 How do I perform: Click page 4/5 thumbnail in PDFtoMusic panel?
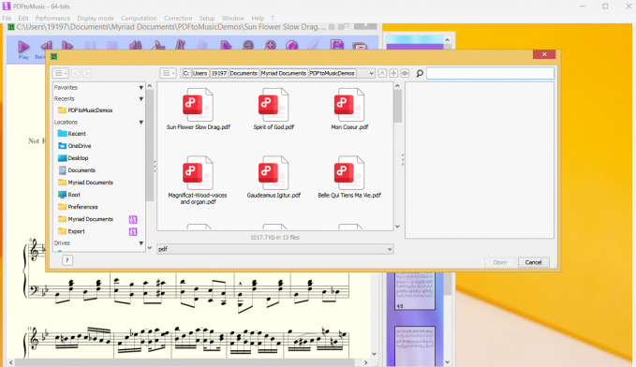[x=415, y=291]
